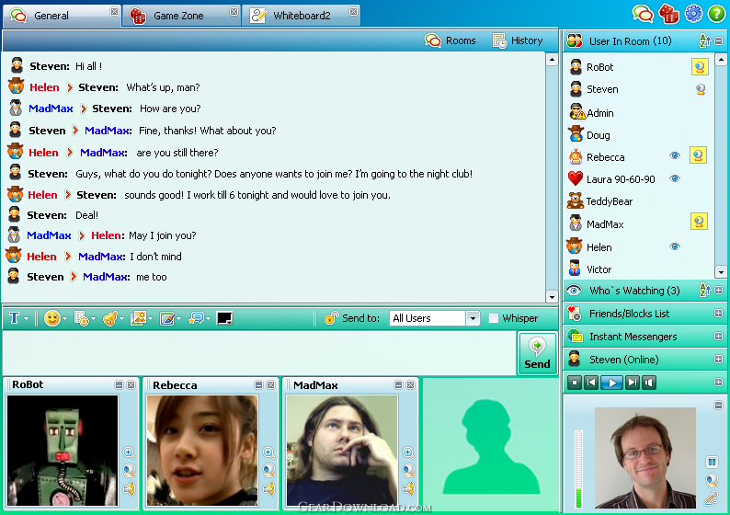Viewport: 730px width, 515px height.
Task: Open the insert image toolbar icon
Action: (x=138, y=318)
